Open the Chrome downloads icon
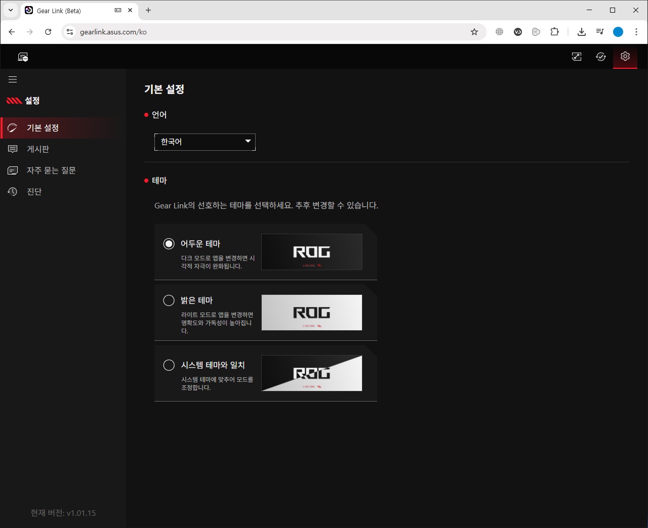The width and height of the screenshot is (648, 528). click(582, 32)
